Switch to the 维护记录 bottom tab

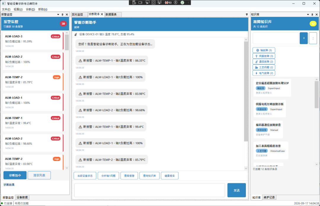click(x=269, y=197)
